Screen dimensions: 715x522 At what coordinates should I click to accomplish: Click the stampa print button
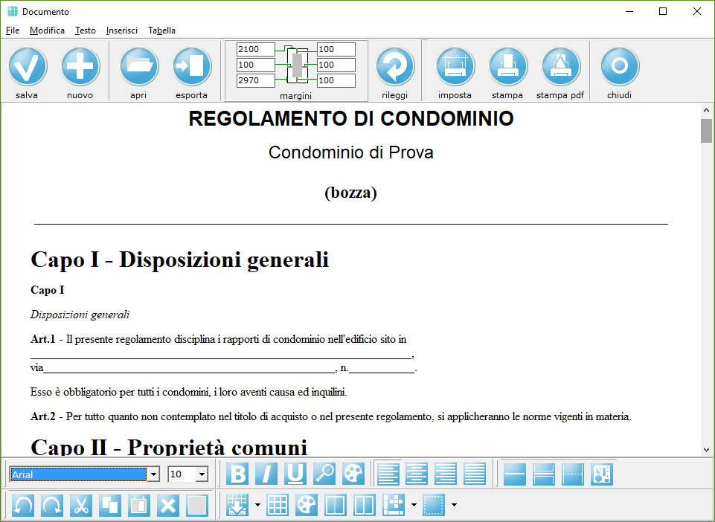tap(507, 67)
